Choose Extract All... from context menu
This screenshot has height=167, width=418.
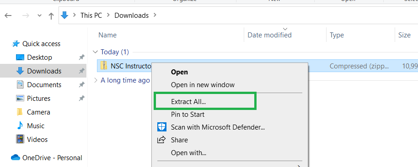click(x=188, y=102)
